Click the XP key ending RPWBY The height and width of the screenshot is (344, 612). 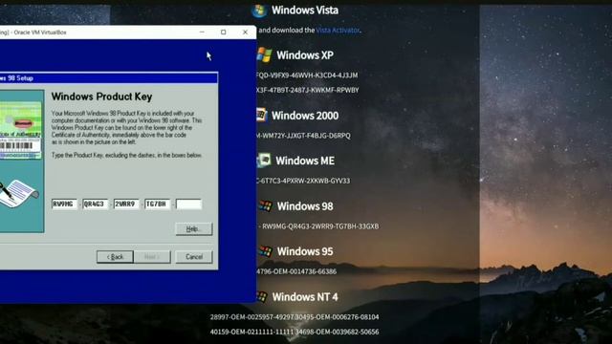tap(308, 90)
